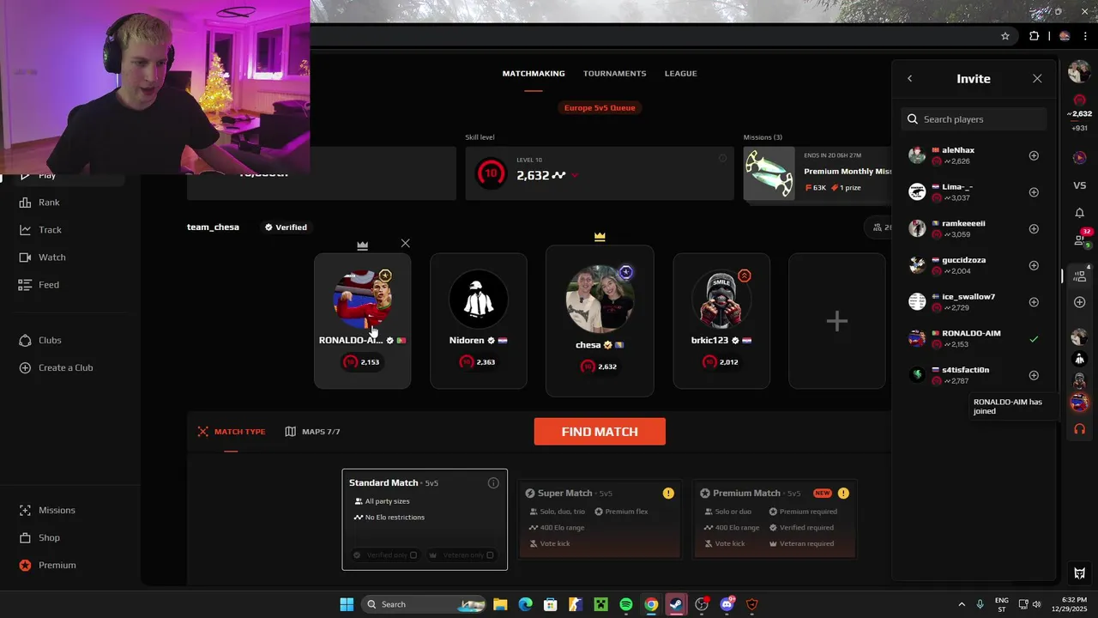Click the Europe 5v5 Queue badge
This screenshot has width=1098, height=618.
click(x=600, y=108)
